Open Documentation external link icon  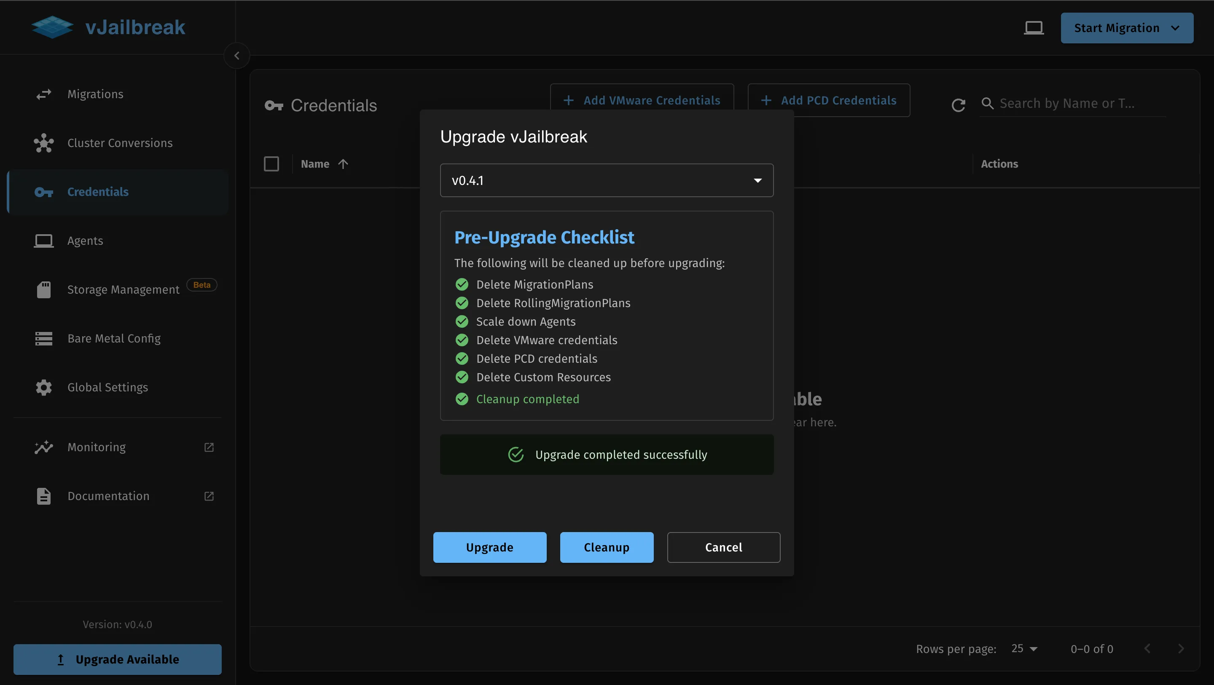click(x=209, y=496)
